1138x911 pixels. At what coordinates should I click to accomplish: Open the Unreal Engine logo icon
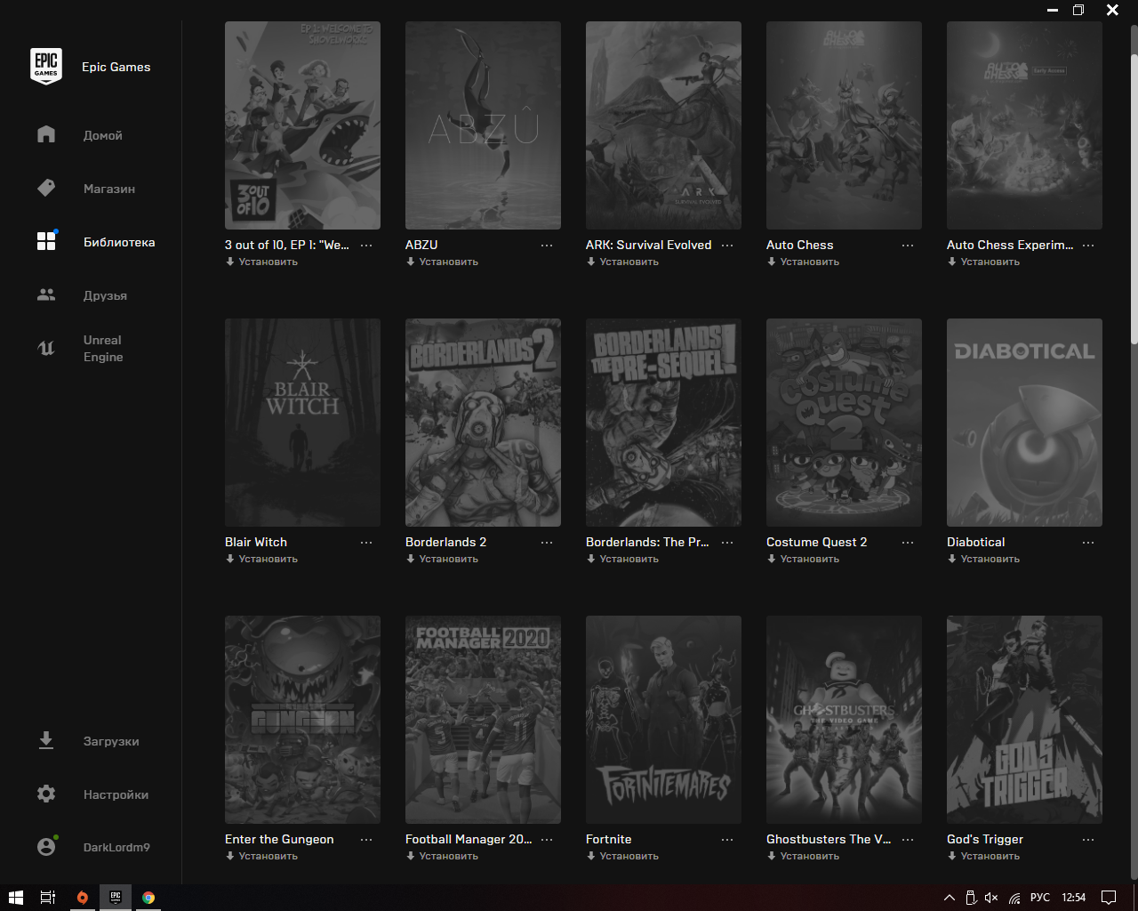(46, 348)
